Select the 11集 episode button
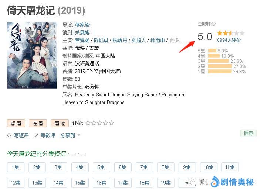 point(230,167)
